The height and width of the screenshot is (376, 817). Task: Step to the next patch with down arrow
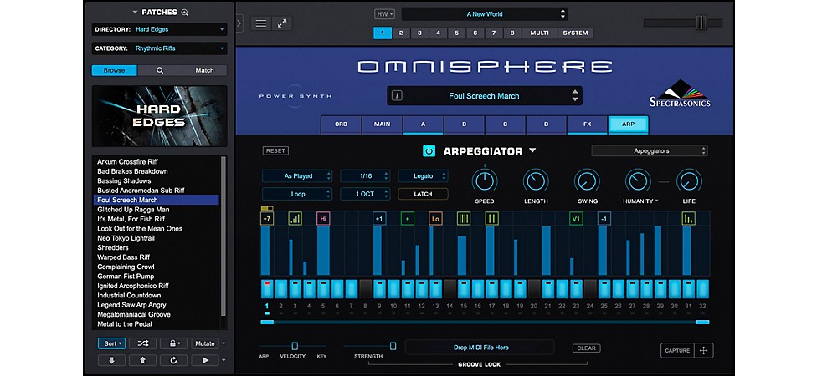(111, 360)
